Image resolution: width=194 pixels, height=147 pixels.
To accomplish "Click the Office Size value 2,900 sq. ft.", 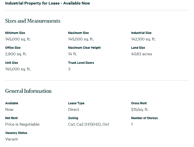I will pos(16,54).
